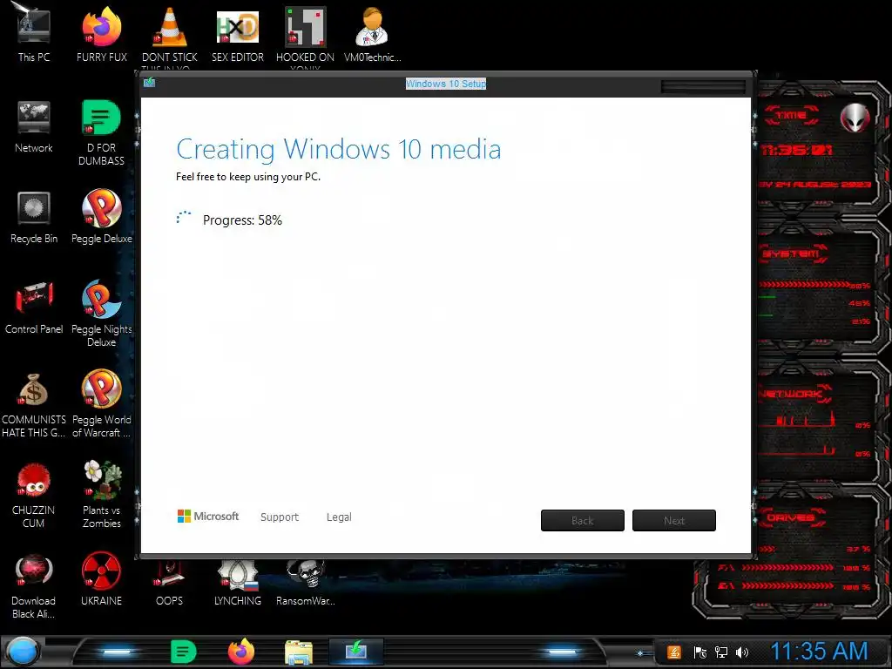
Task: Open the network status tray icon
Action: (720, 652)
